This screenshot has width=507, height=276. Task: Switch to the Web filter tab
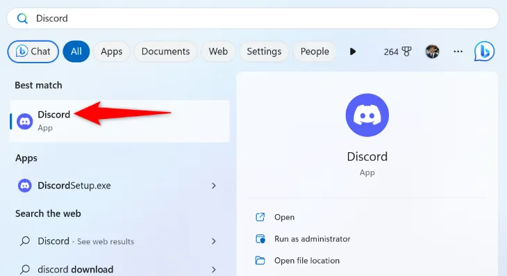(218, 51)
